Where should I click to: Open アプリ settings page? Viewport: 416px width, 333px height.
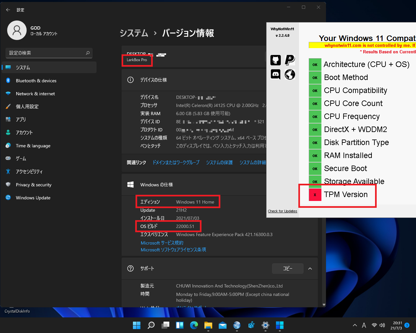49,120
